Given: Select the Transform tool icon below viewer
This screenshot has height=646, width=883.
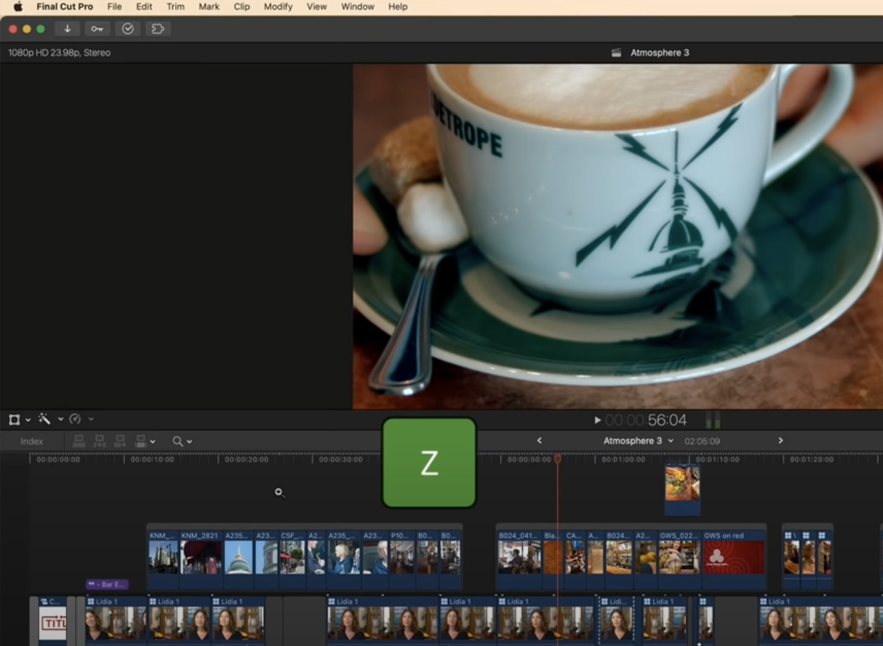Looking at the screenshot, I should 14,420.
